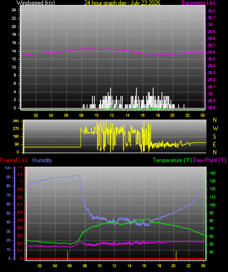Click the E compass direction label
Screen dimensions: 228x272
(x=214, y=144)
